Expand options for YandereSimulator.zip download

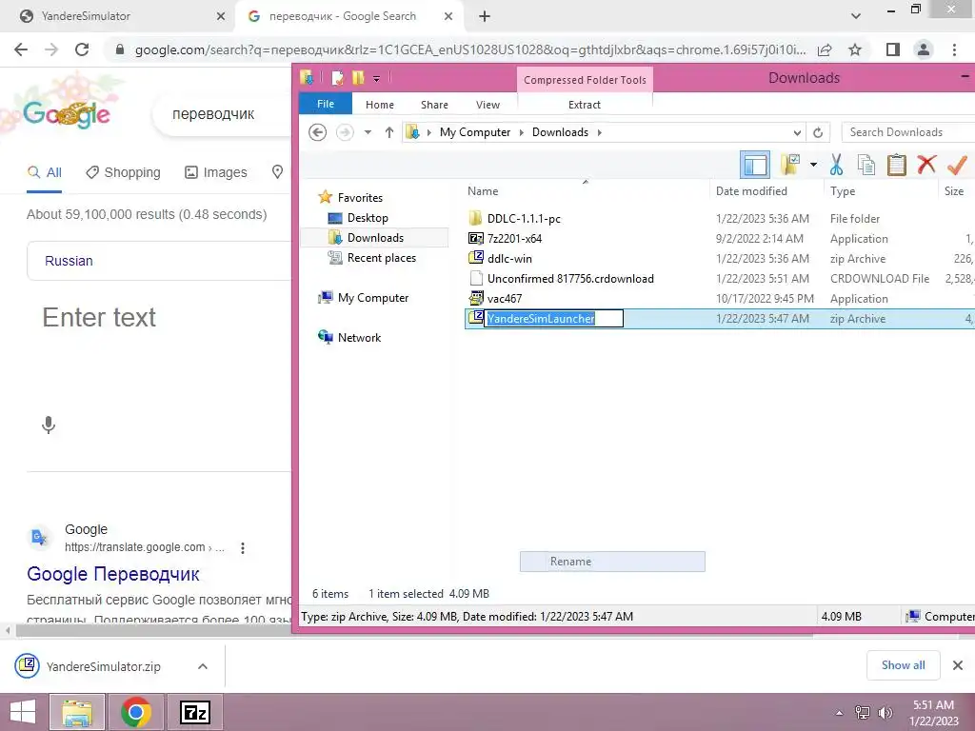(x=203, y=666)
